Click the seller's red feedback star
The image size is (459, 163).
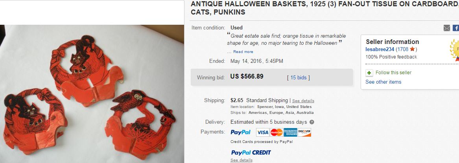coord(412,49)
